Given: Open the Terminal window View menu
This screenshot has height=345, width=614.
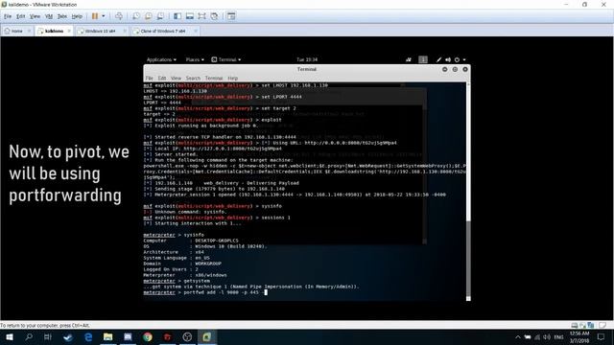Looking at the screenshot, I should point(176,79).
